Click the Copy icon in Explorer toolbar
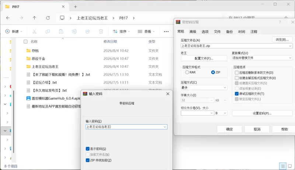Viewport: 295px width, 170px height. [48, 31]
